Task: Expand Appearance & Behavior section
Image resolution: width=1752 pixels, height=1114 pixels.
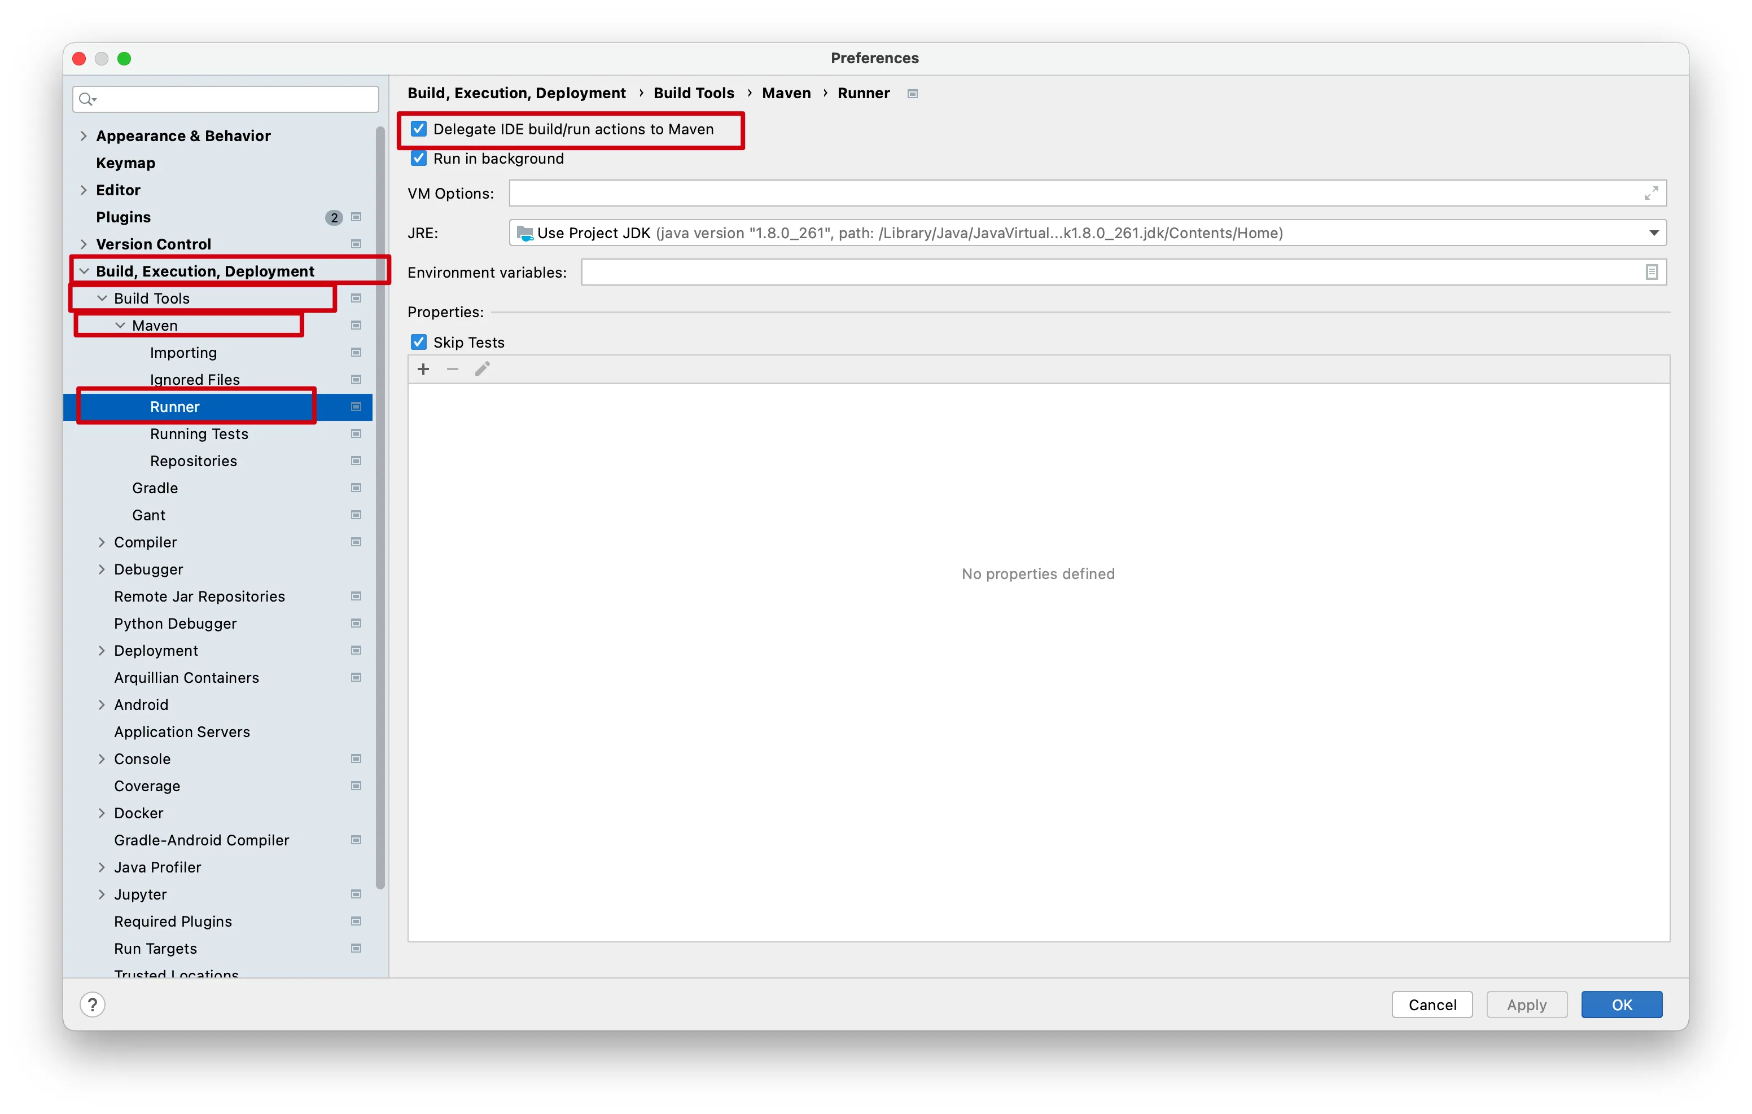Action: (84, 136)
